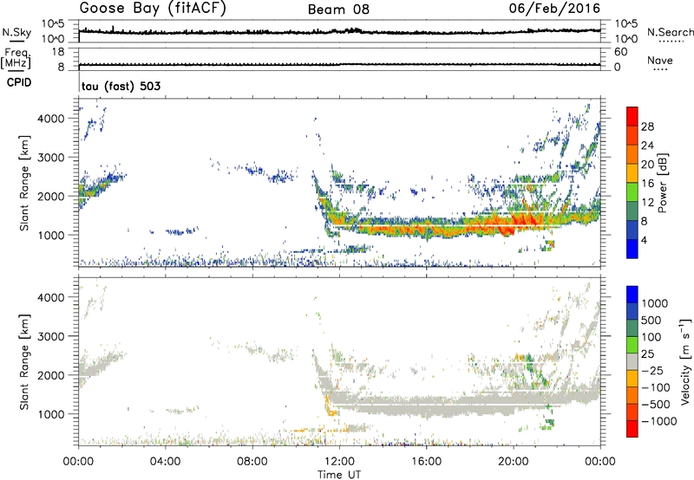
Task: Click Slant Range [km] label of power panel
Action: click(x=24, y=183)
